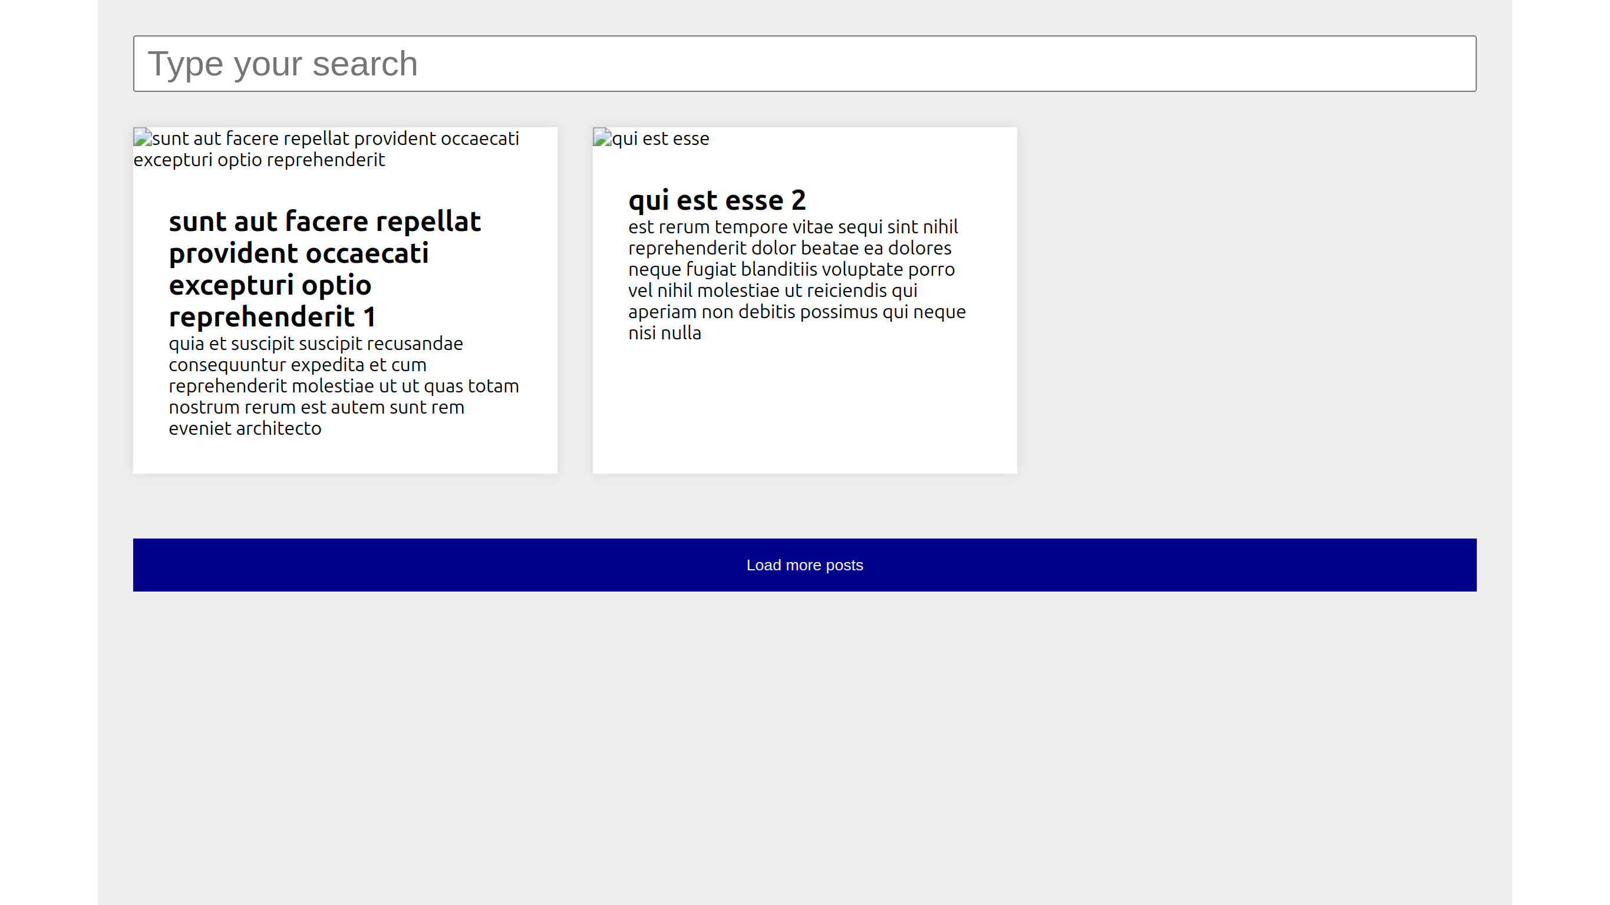The height and width of the screenshot is (905, 1610).
Task: Click body text starting "quia et suscipit"
Action: click(x=316, y=343)
